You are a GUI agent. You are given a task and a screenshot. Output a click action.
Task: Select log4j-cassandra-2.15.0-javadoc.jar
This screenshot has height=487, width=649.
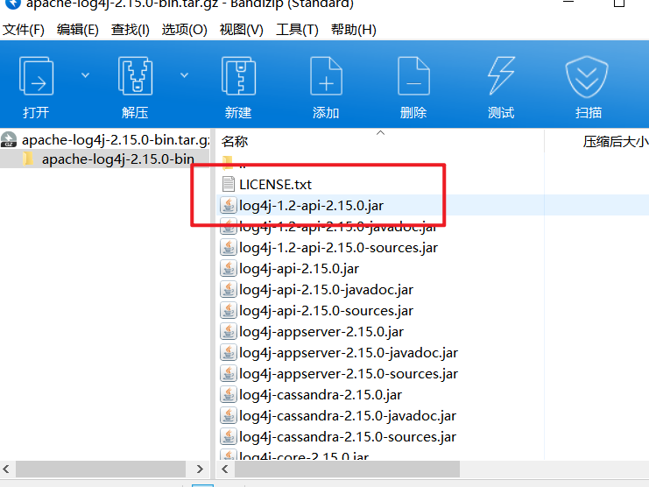point(348,415)
